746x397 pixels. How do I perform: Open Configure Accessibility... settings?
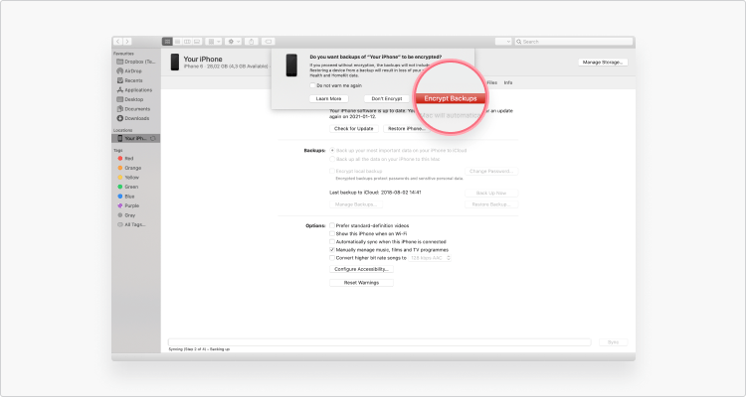click(x=362, y=269)
